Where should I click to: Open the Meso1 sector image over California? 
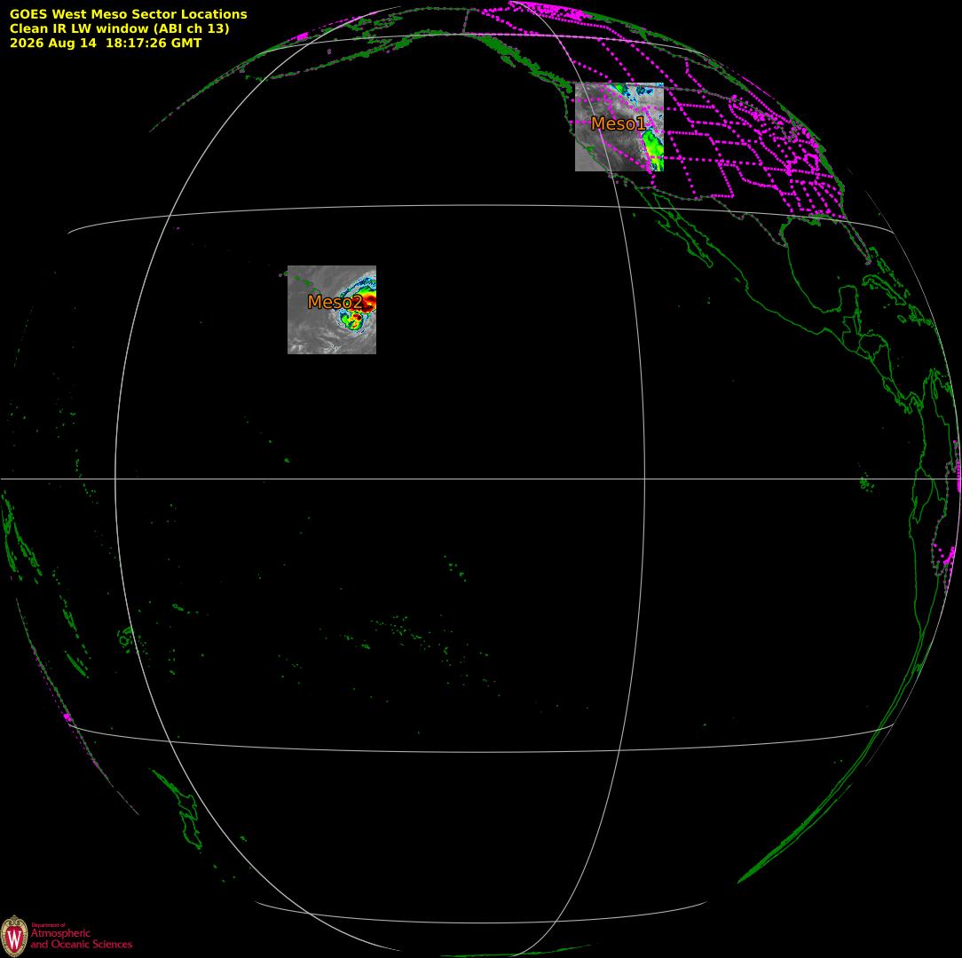[619, 127]
